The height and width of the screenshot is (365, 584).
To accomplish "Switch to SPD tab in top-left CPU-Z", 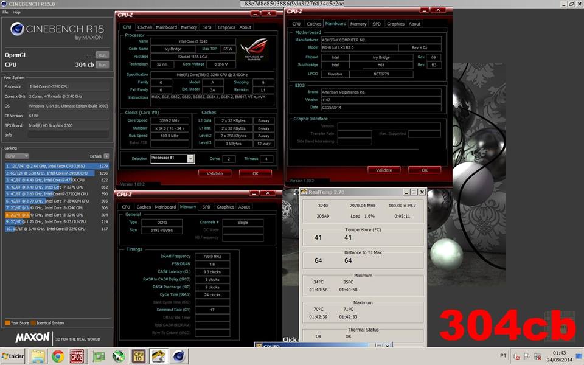I will pos(207,27).
